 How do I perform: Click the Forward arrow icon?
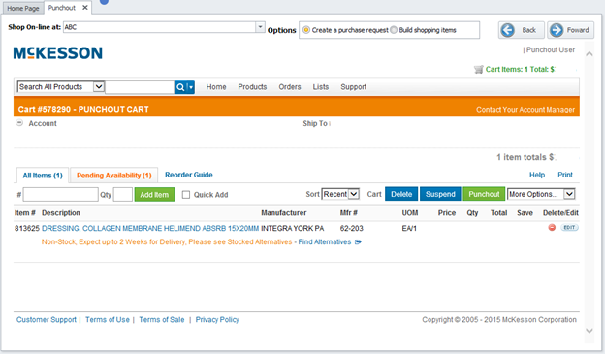[x=557, y=30]
